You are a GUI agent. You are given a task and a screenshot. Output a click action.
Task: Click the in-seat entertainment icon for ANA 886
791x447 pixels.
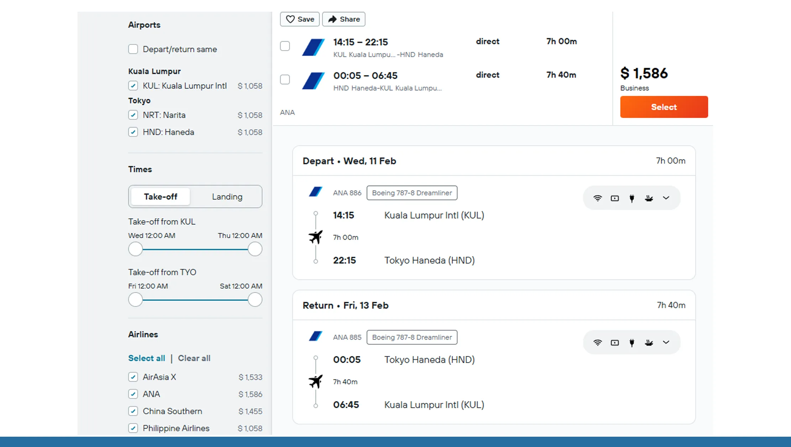click(x=615, y=198)
